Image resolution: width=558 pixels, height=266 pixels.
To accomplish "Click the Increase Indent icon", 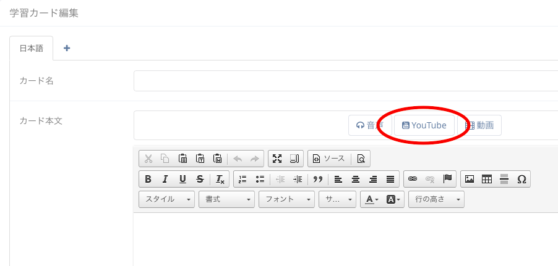I will [297, 180].
